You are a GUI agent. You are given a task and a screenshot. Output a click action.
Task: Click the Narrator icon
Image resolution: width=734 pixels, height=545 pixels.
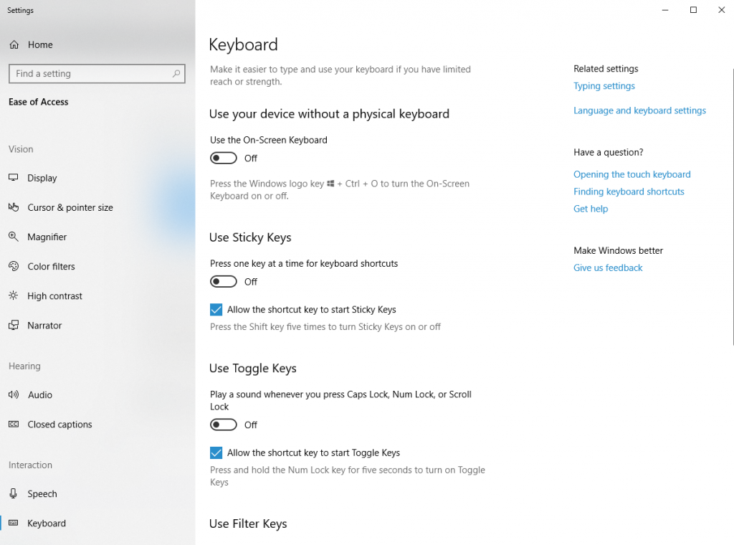[x=14, y=325]
